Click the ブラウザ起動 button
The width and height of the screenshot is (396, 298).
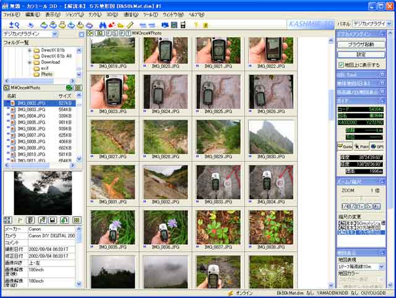(x=360, y=45)
